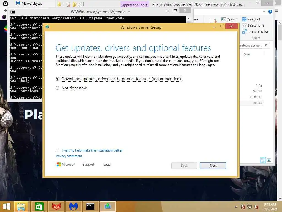Open the Application Tools ribbon tab
282x212 pixels.
(x=134, y=5)
